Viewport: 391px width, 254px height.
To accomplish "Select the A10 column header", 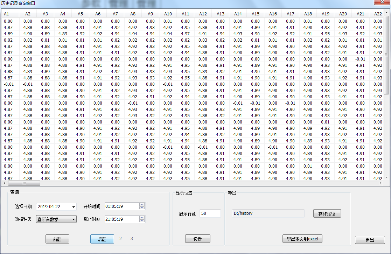I will coord(168,14).
